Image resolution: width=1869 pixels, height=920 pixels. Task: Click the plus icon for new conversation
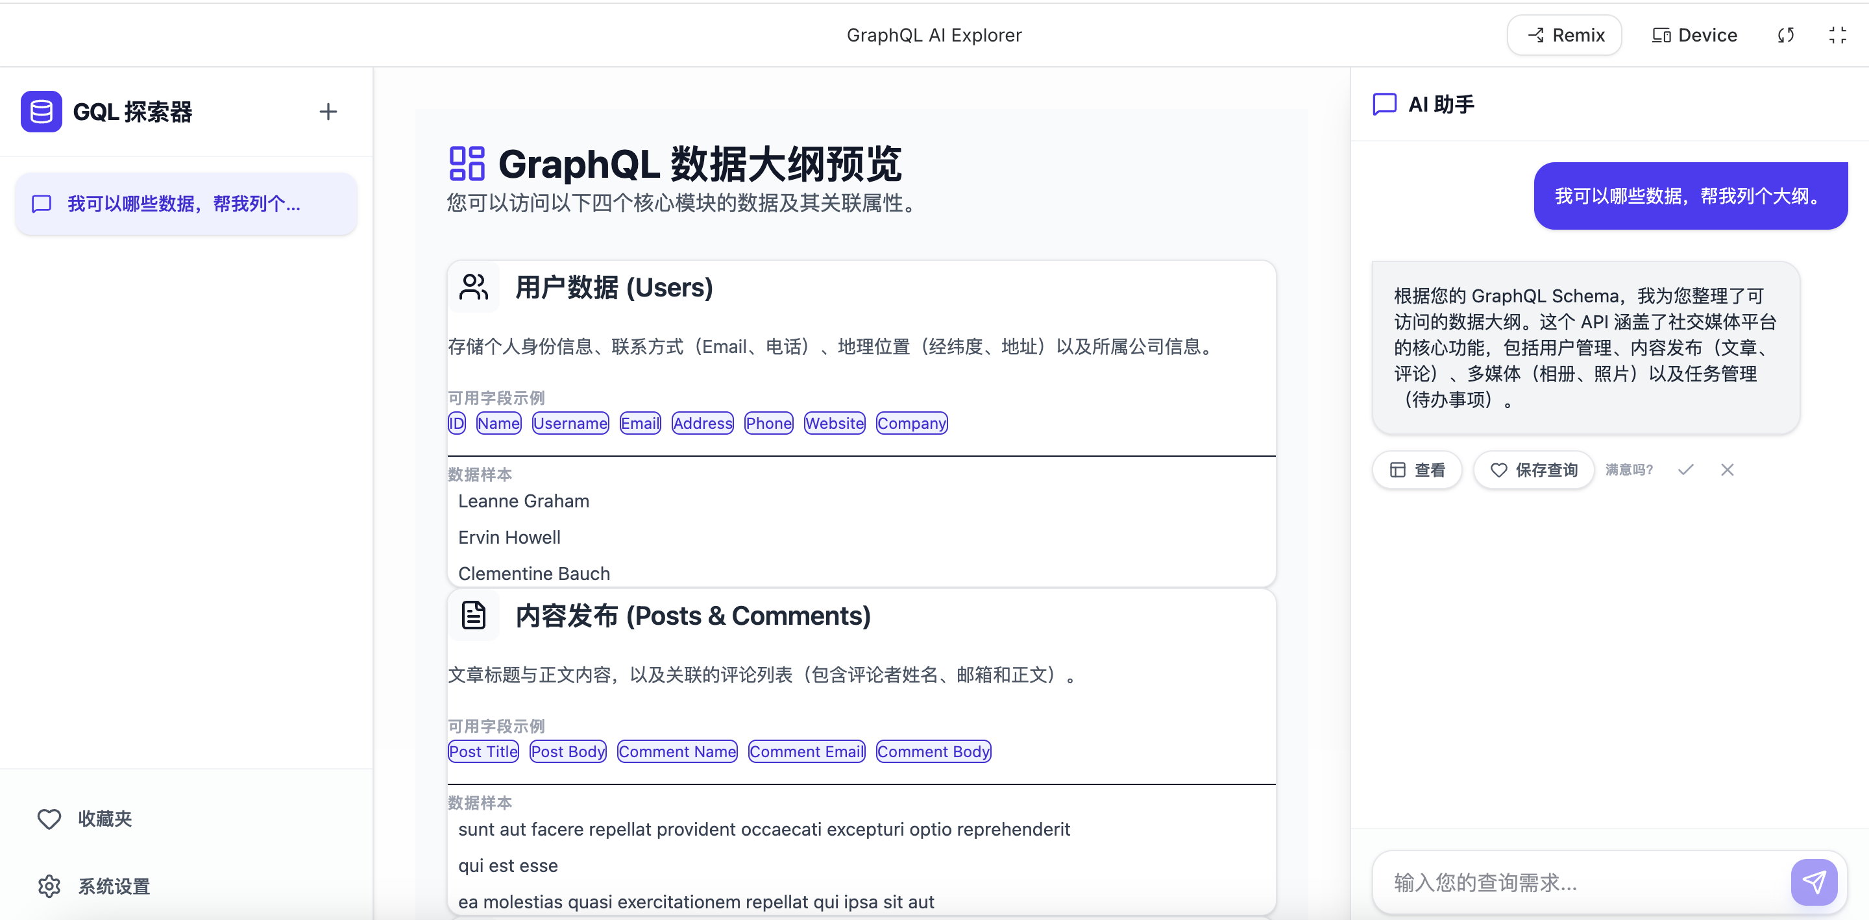(328, 112)
